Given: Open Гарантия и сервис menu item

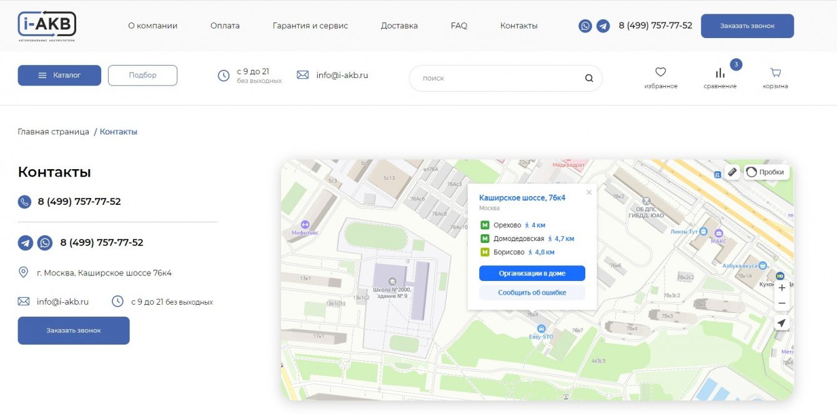Looking at the screenshot, I should pos(310,26).
